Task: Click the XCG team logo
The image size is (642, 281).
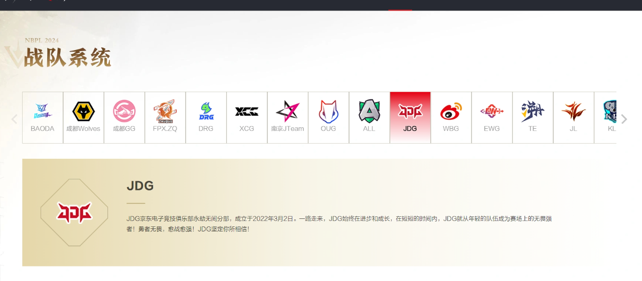Action: [247, 111]
